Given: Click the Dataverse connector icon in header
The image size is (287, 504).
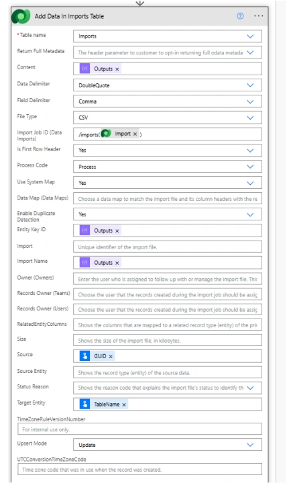Looking at the screenshot, I should pos(21,16).
